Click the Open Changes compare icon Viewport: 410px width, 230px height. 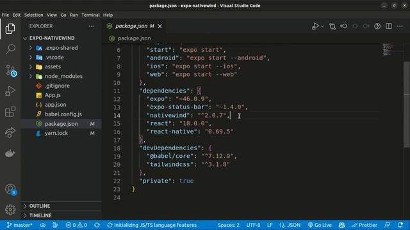coord(332,26)
